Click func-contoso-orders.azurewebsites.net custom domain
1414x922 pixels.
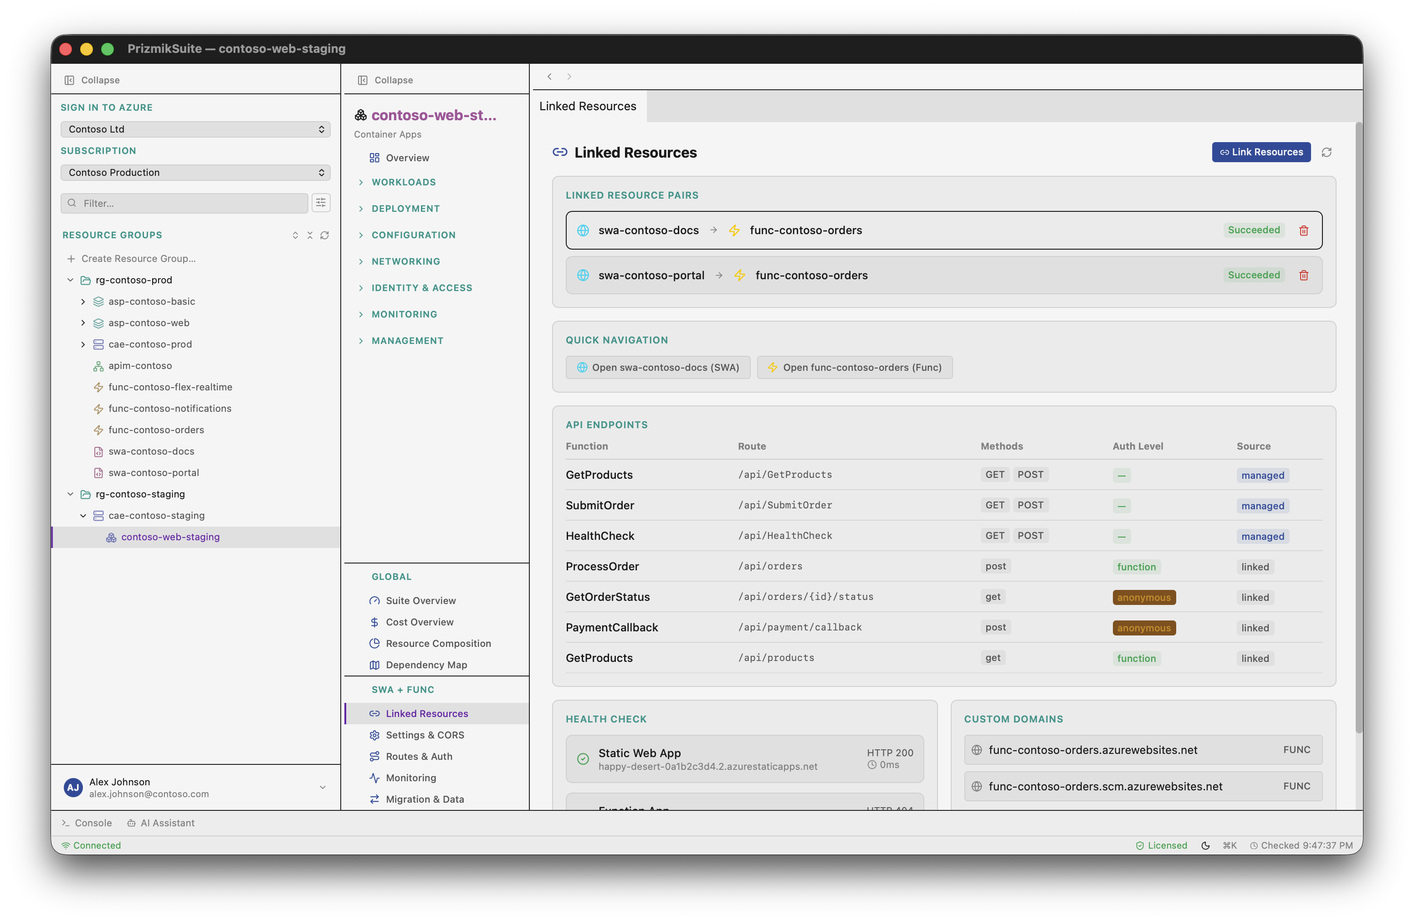tap(1143, 750)
